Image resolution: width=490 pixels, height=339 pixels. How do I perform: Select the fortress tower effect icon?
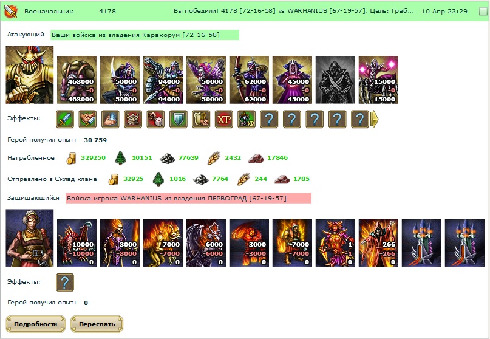pyautogui.click(x=133, y=119)
